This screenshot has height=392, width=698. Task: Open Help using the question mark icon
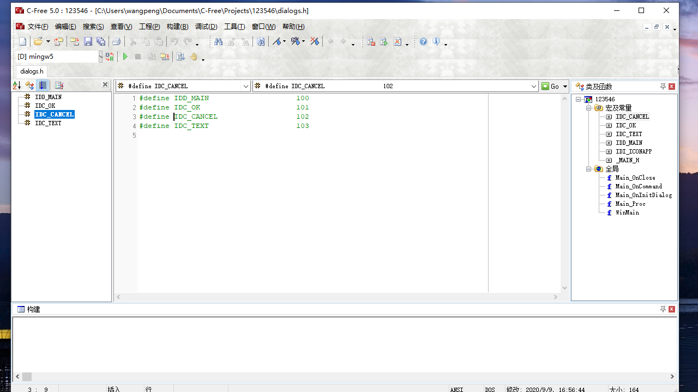coord(423,41)
